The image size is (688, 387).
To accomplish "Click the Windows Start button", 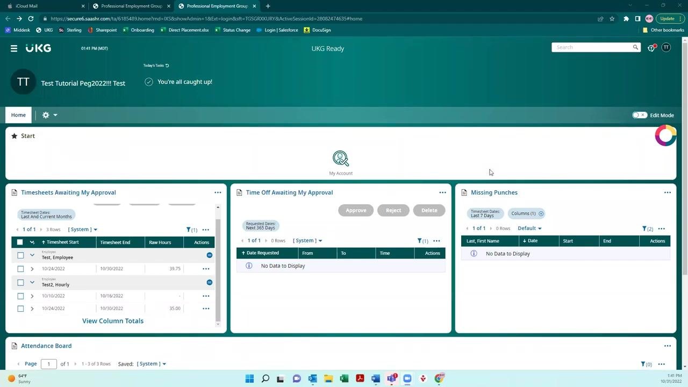I will (x=249, y=378).
